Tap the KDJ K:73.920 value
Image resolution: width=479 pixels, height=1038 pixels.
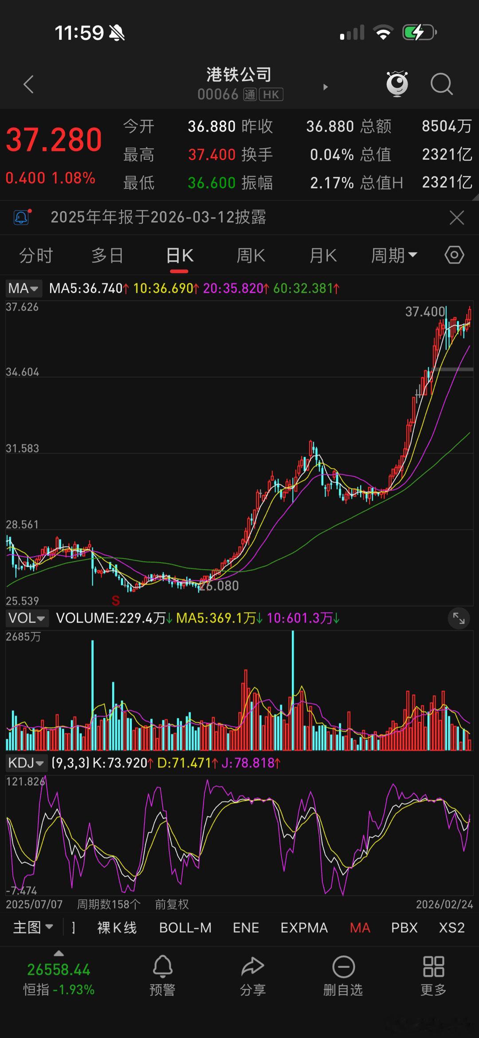pyautogui.click(x=123, y=763)
